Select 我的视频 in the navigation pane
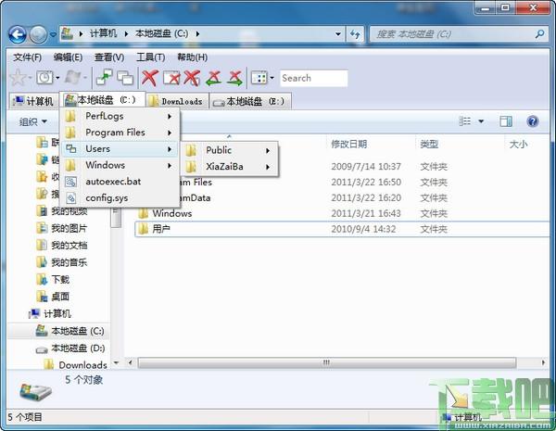Viewport: 556px width, 431px height. tap(62, 211)
